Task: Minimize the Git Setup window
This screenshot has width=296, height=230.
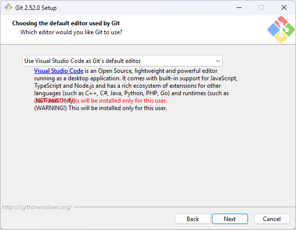Action: (x=239, y=8)
